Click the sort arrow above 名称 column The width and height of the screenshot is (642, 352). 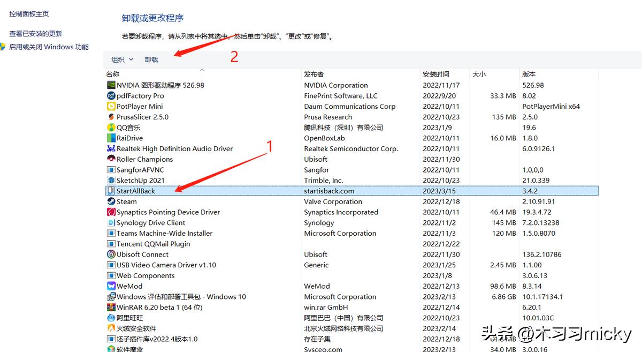pyautogui.click(x=202, y=70)
